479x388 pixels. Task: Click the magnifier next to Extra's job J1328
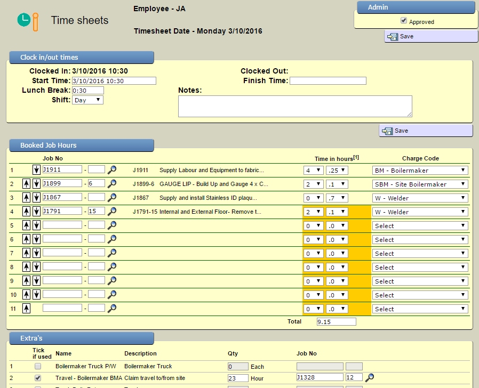point(369,377)
